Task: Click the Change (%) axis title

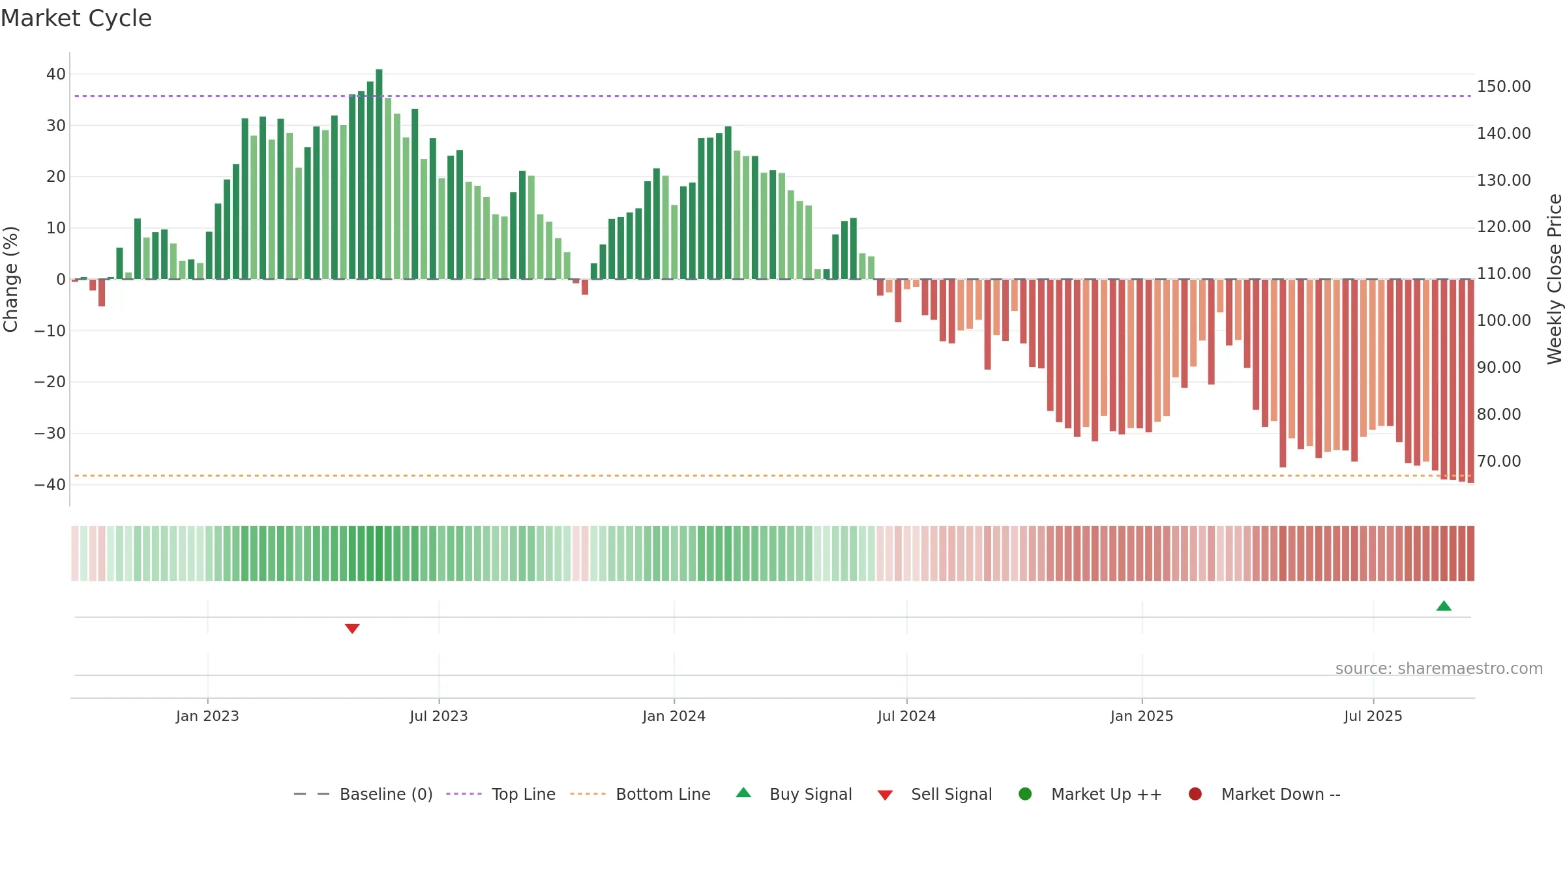Action: [10, 279]
